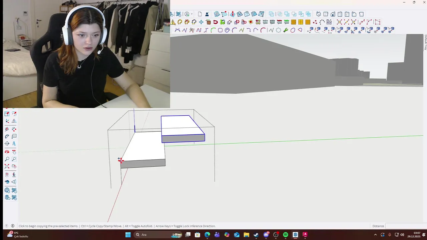Click the green wrench icon

[286, 30]
